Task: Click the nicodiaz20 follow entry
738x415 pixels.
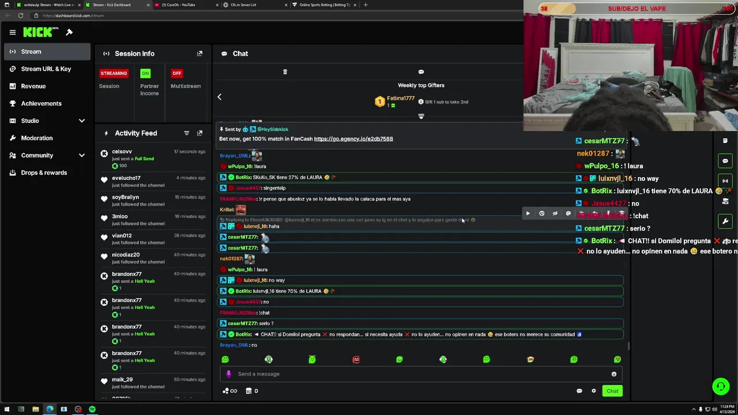Action: tap(153, 258)
